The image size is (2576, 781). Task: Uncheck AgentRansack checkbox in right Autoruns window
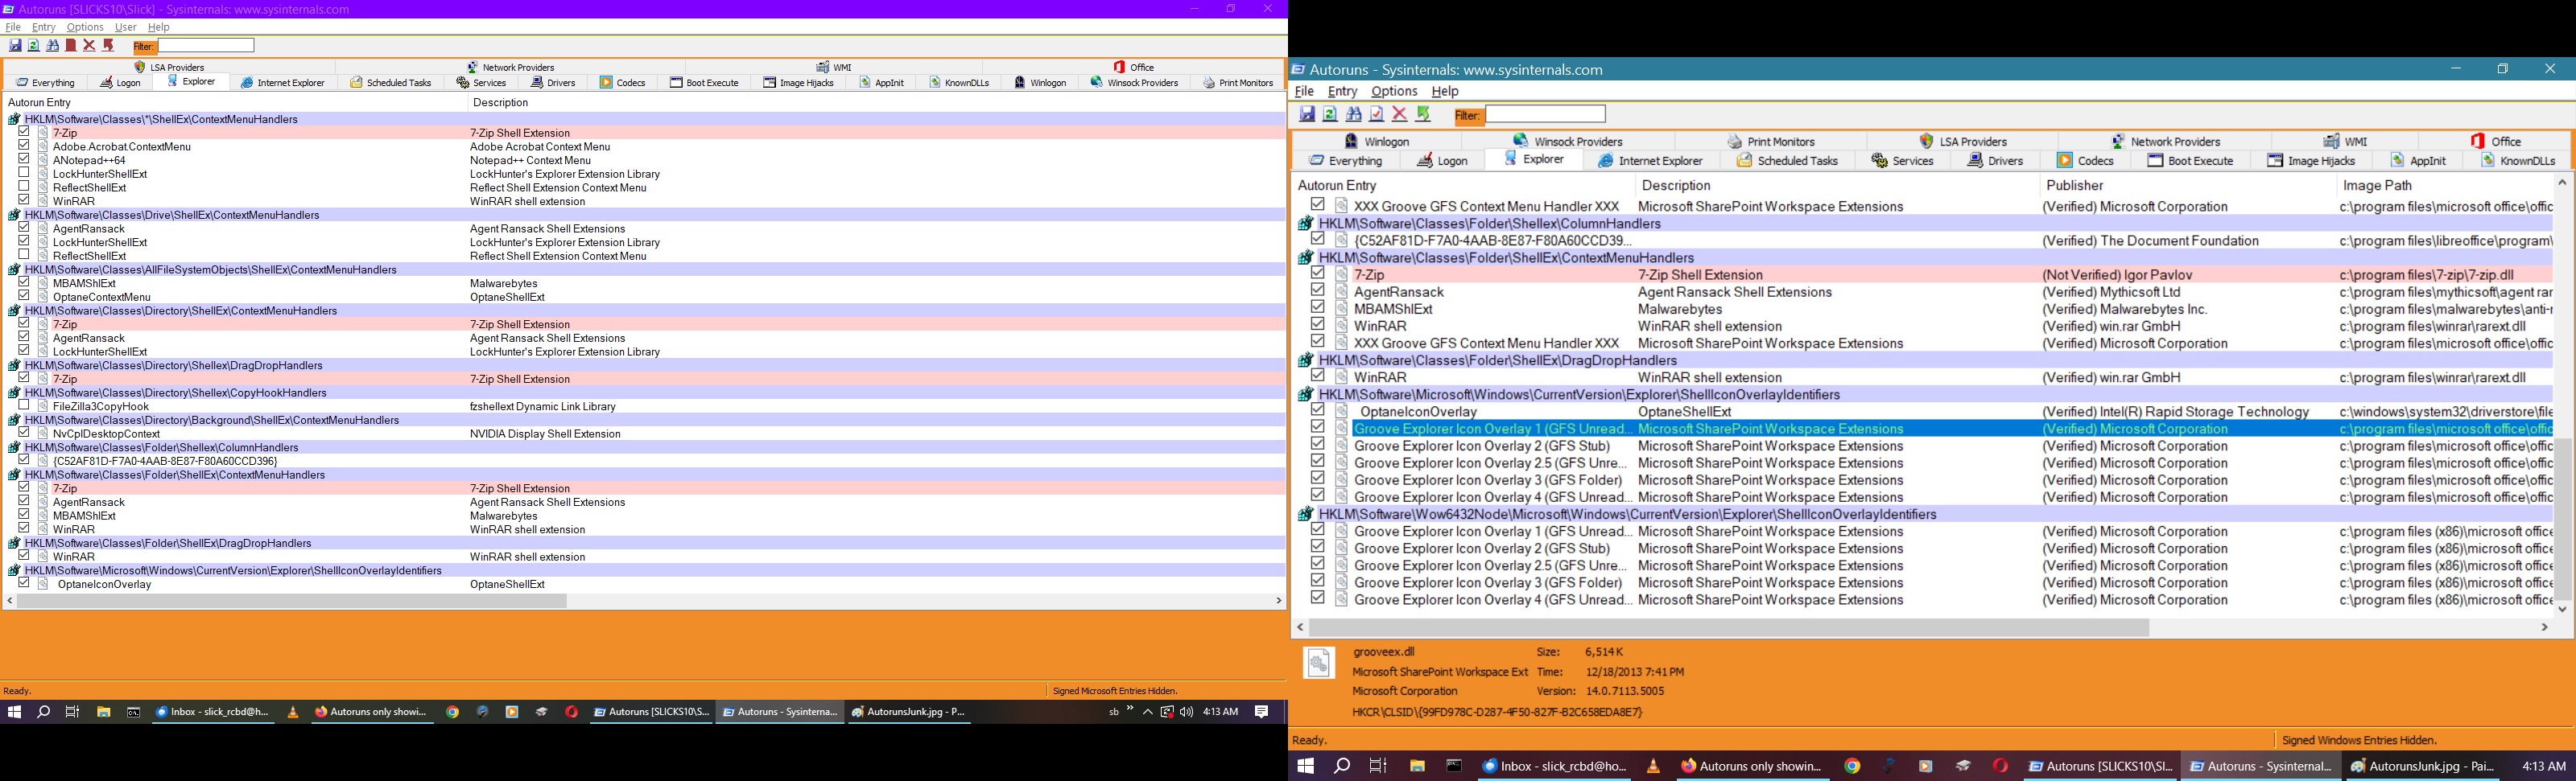[x=1318, y=290]
